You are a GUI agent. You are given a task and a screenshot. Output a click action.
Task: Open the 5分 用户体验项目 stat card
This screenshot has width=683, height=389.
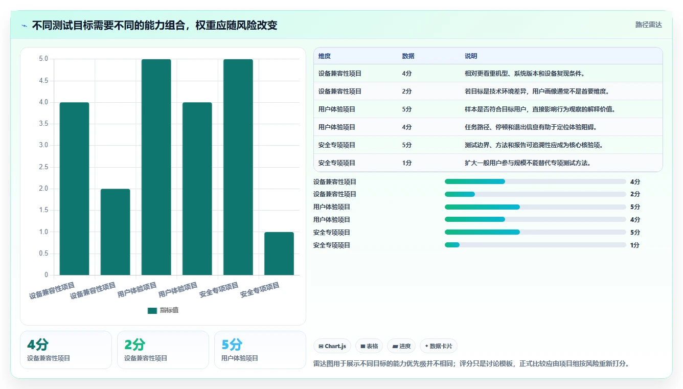pyautogui.click(x=260, y=350)
